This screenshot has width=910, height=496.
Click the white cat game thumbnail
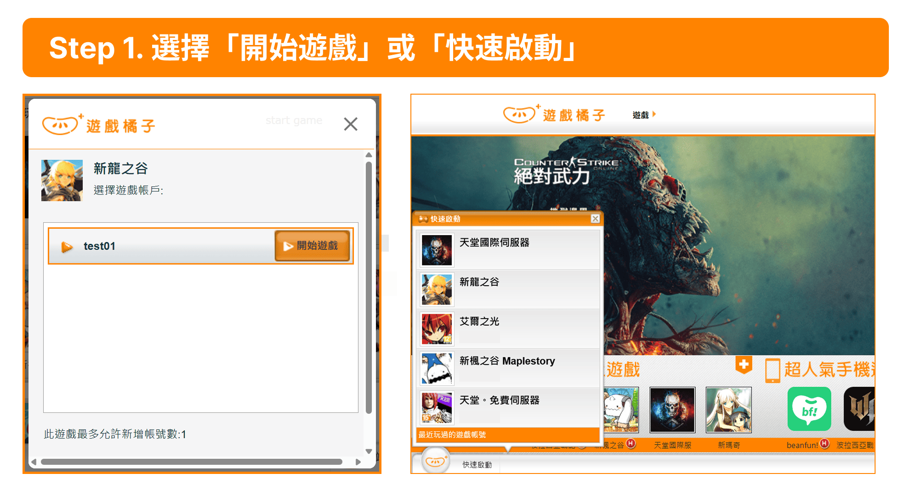[620, 410]
